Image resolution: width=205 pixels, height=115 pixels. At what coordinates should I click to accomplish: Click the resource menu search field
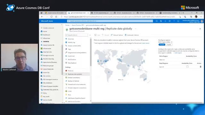pyautogui.click(x=77, y=35)
